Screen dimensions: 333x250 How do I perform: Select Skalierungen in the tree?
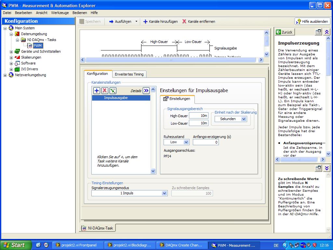point(31,57)
